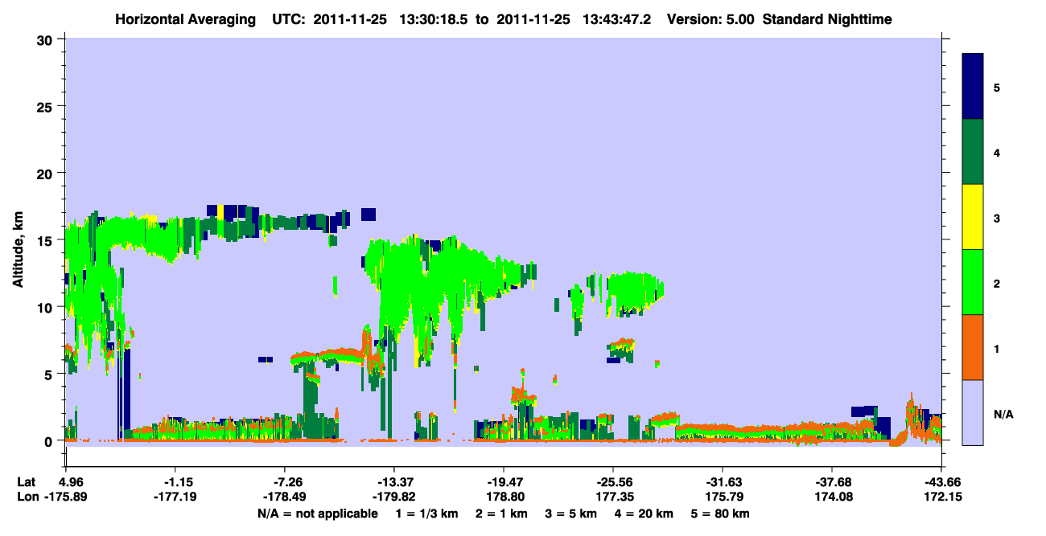This screenshot has width=1046, height=536.
Task: Click the altitude tick label '20'
Action: pos(47,174)
